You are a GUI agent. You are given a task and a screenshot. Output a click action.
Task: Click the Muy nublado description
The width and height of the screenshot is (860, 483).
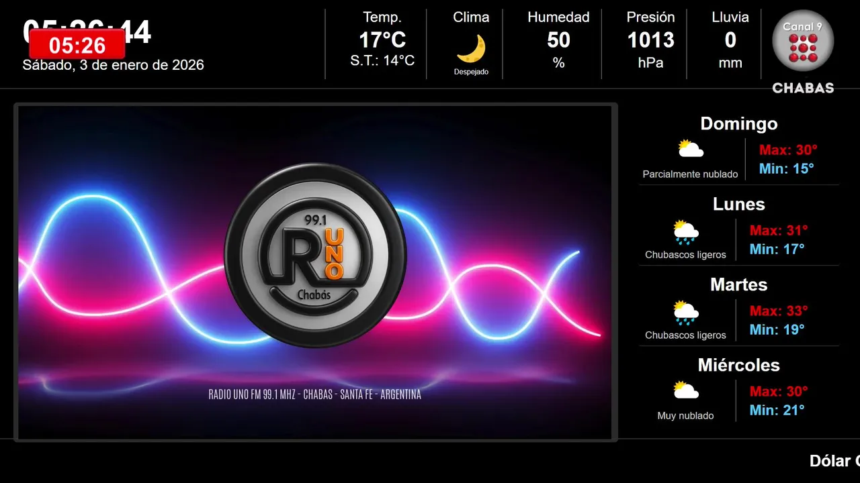coord(685,416)
